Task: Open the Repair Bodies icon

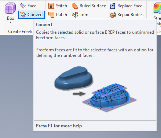Action: coord(113,15)
